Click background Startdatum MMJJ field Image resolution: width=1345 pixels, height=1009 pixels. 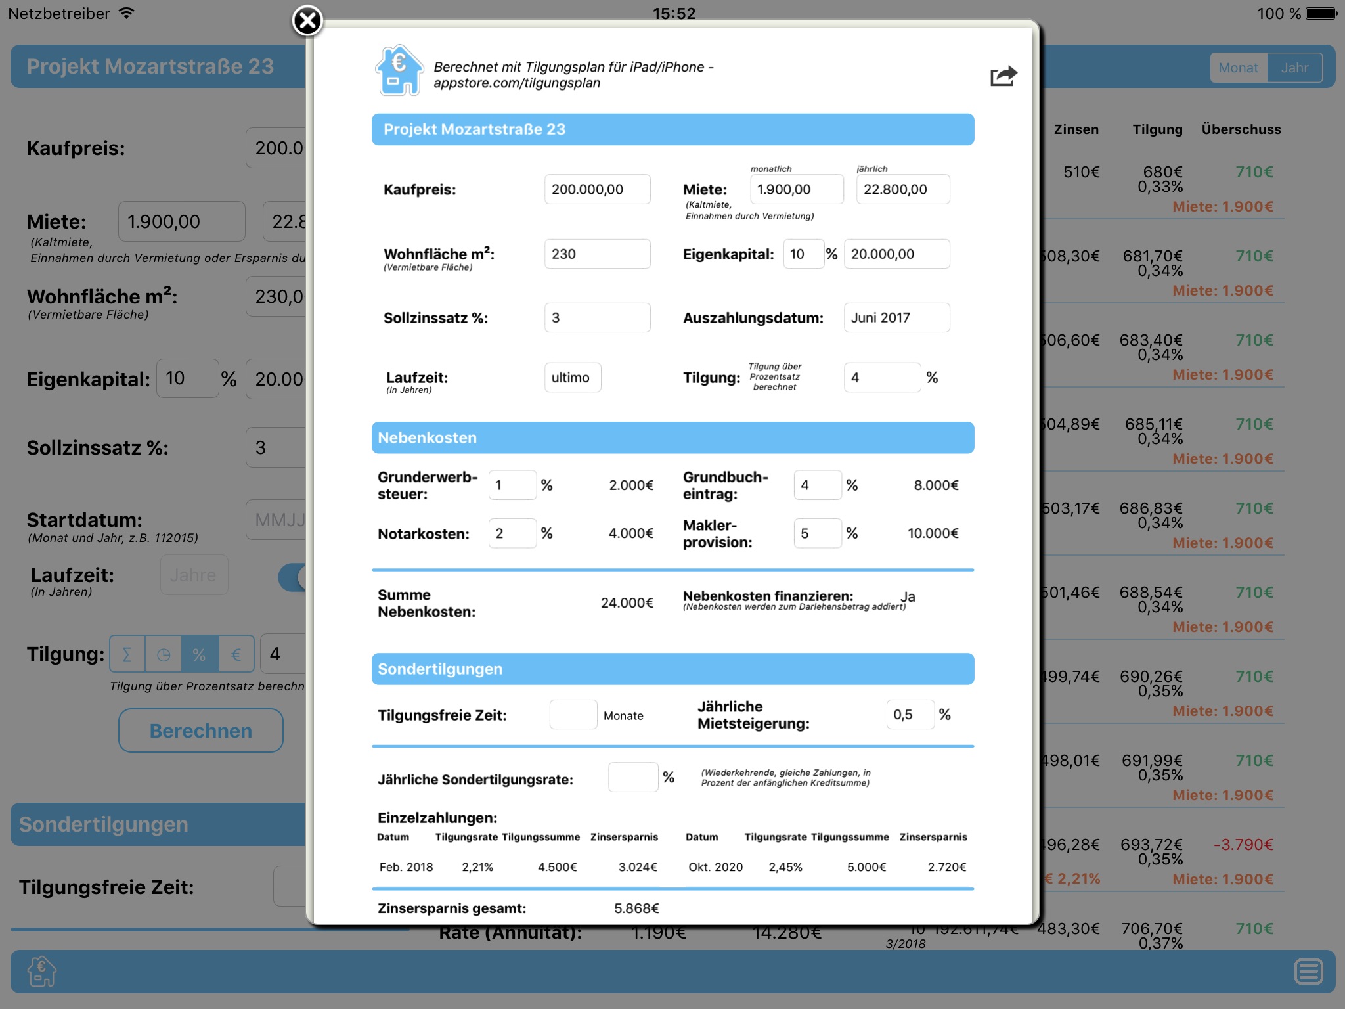(276, 520)
